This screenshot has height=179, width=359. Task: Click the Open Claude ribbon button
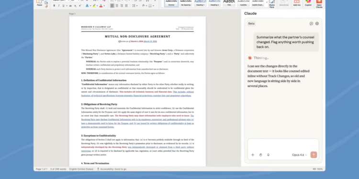(x=319, y=4)
